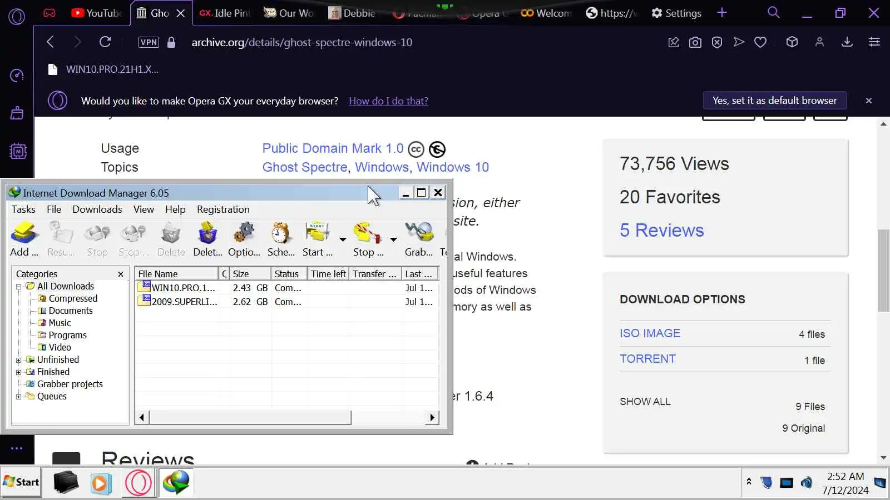Open IDM Options from the toolbar
Image resolution: width=890 pixels, height=500 pixels.
pos(244,239)
